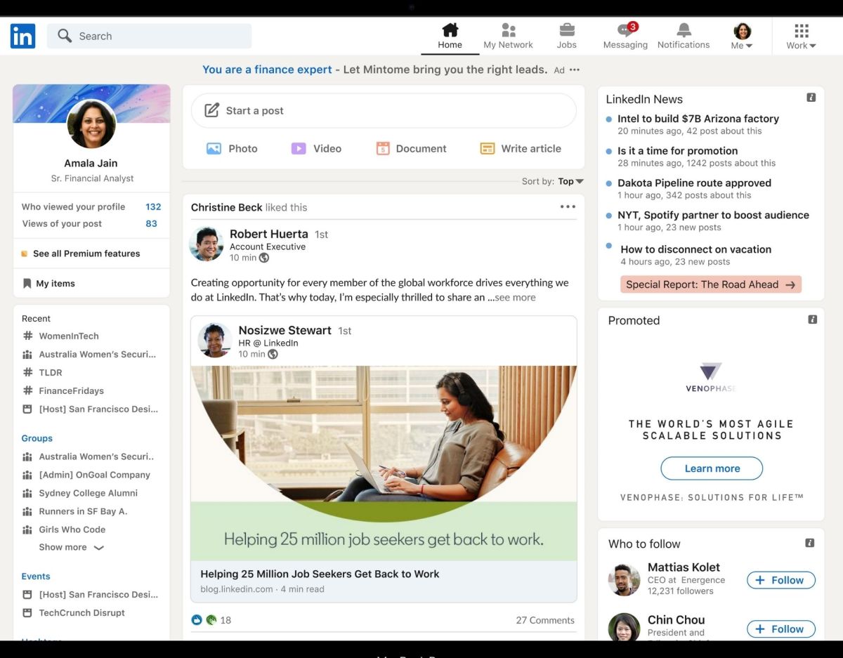Open recent Australia Women's Security group
This screenshot has height=658, width=843.
(x=97, y=354)
